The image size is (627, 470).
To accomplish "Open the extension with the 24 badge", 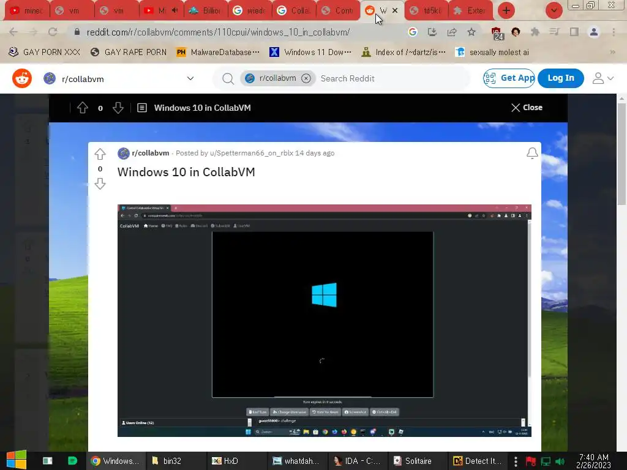I will coord(497,33).
